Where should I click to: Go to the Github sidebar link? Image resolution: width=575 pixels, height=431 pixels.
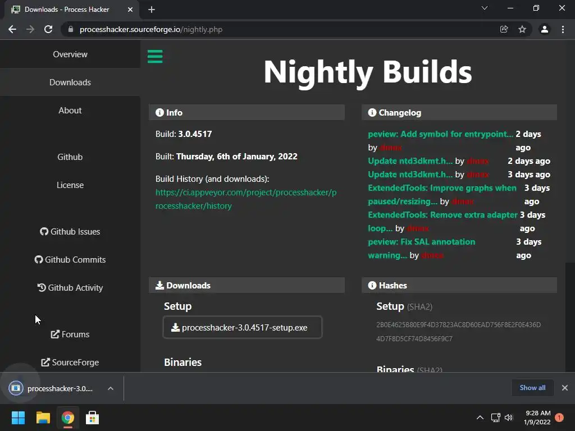(x=70, y=157)
